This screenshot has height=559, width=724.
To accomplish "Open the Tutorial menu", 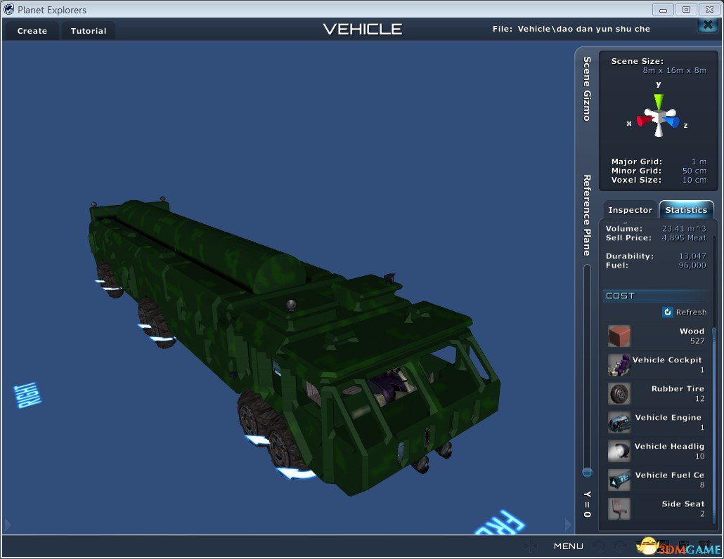I will (88, 31).
